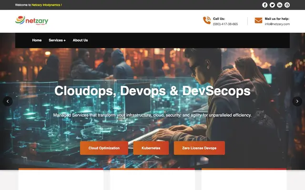Go to previous slide with left arrow

8,101
